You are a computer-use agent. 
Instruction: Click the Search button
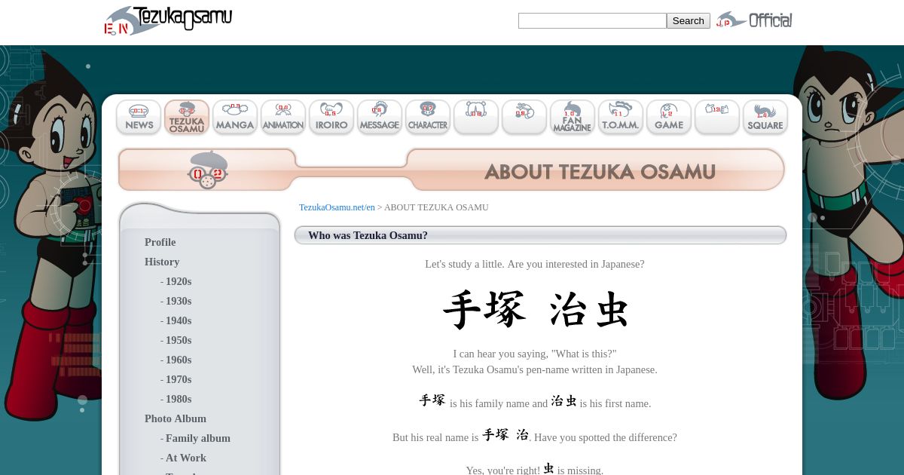(x=688, y=21)
